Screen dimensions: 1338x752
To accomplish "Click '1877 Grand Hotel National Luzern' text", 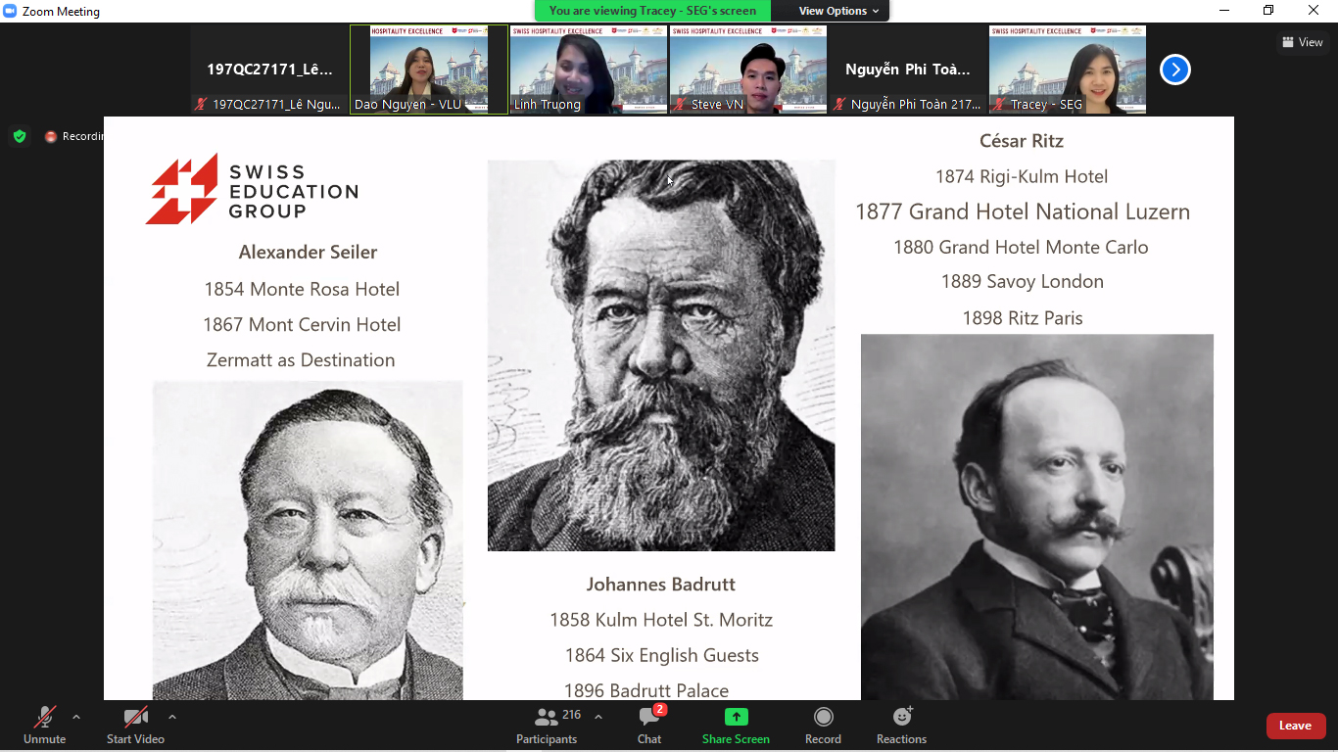I will click(1023, 211).
